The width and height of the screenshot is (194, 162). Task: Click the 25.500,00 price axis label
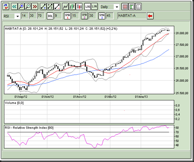pos(182,93)
